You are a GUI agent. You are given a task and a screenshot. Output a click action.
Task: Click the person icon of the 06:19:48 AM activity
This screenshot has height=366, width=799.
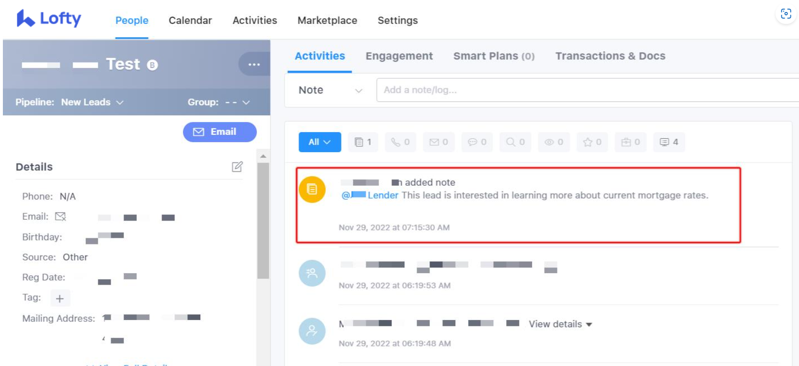[312, 331]
